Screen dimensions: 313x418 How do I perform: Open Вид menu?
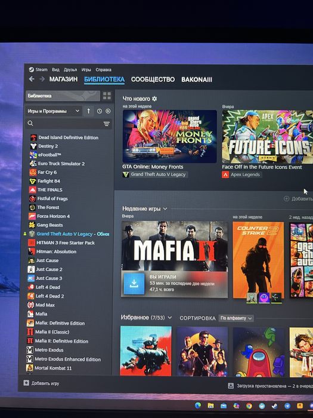coord(55,70)
